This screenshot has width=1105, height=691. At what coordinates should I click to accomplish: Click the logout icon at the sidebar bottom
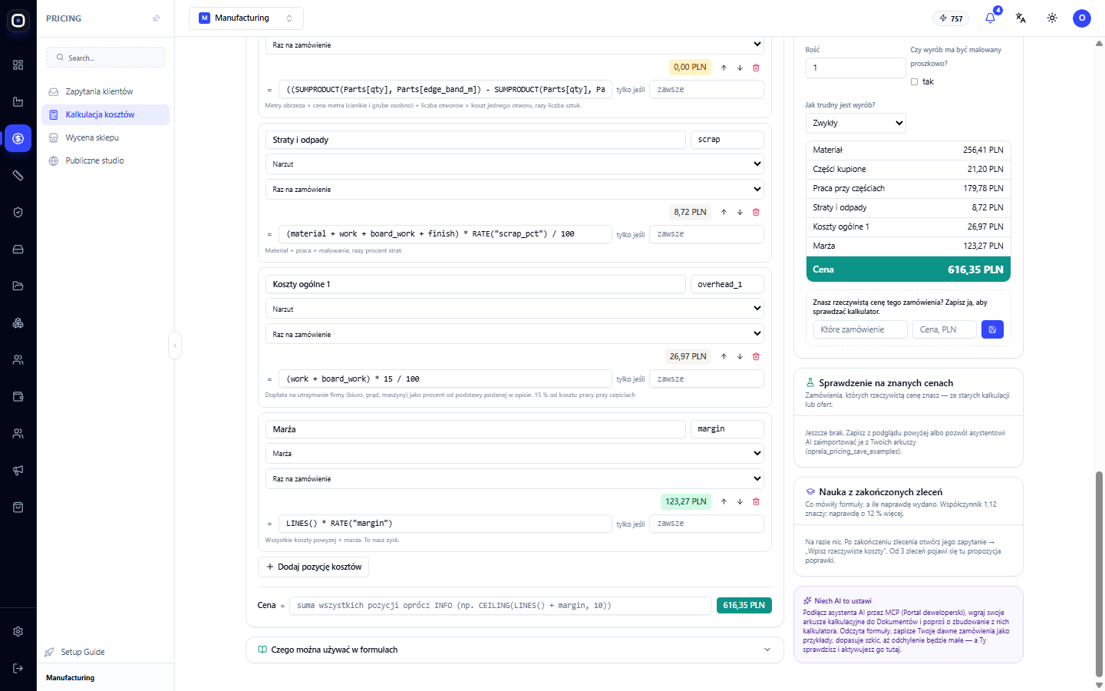[x=18, y=668]
